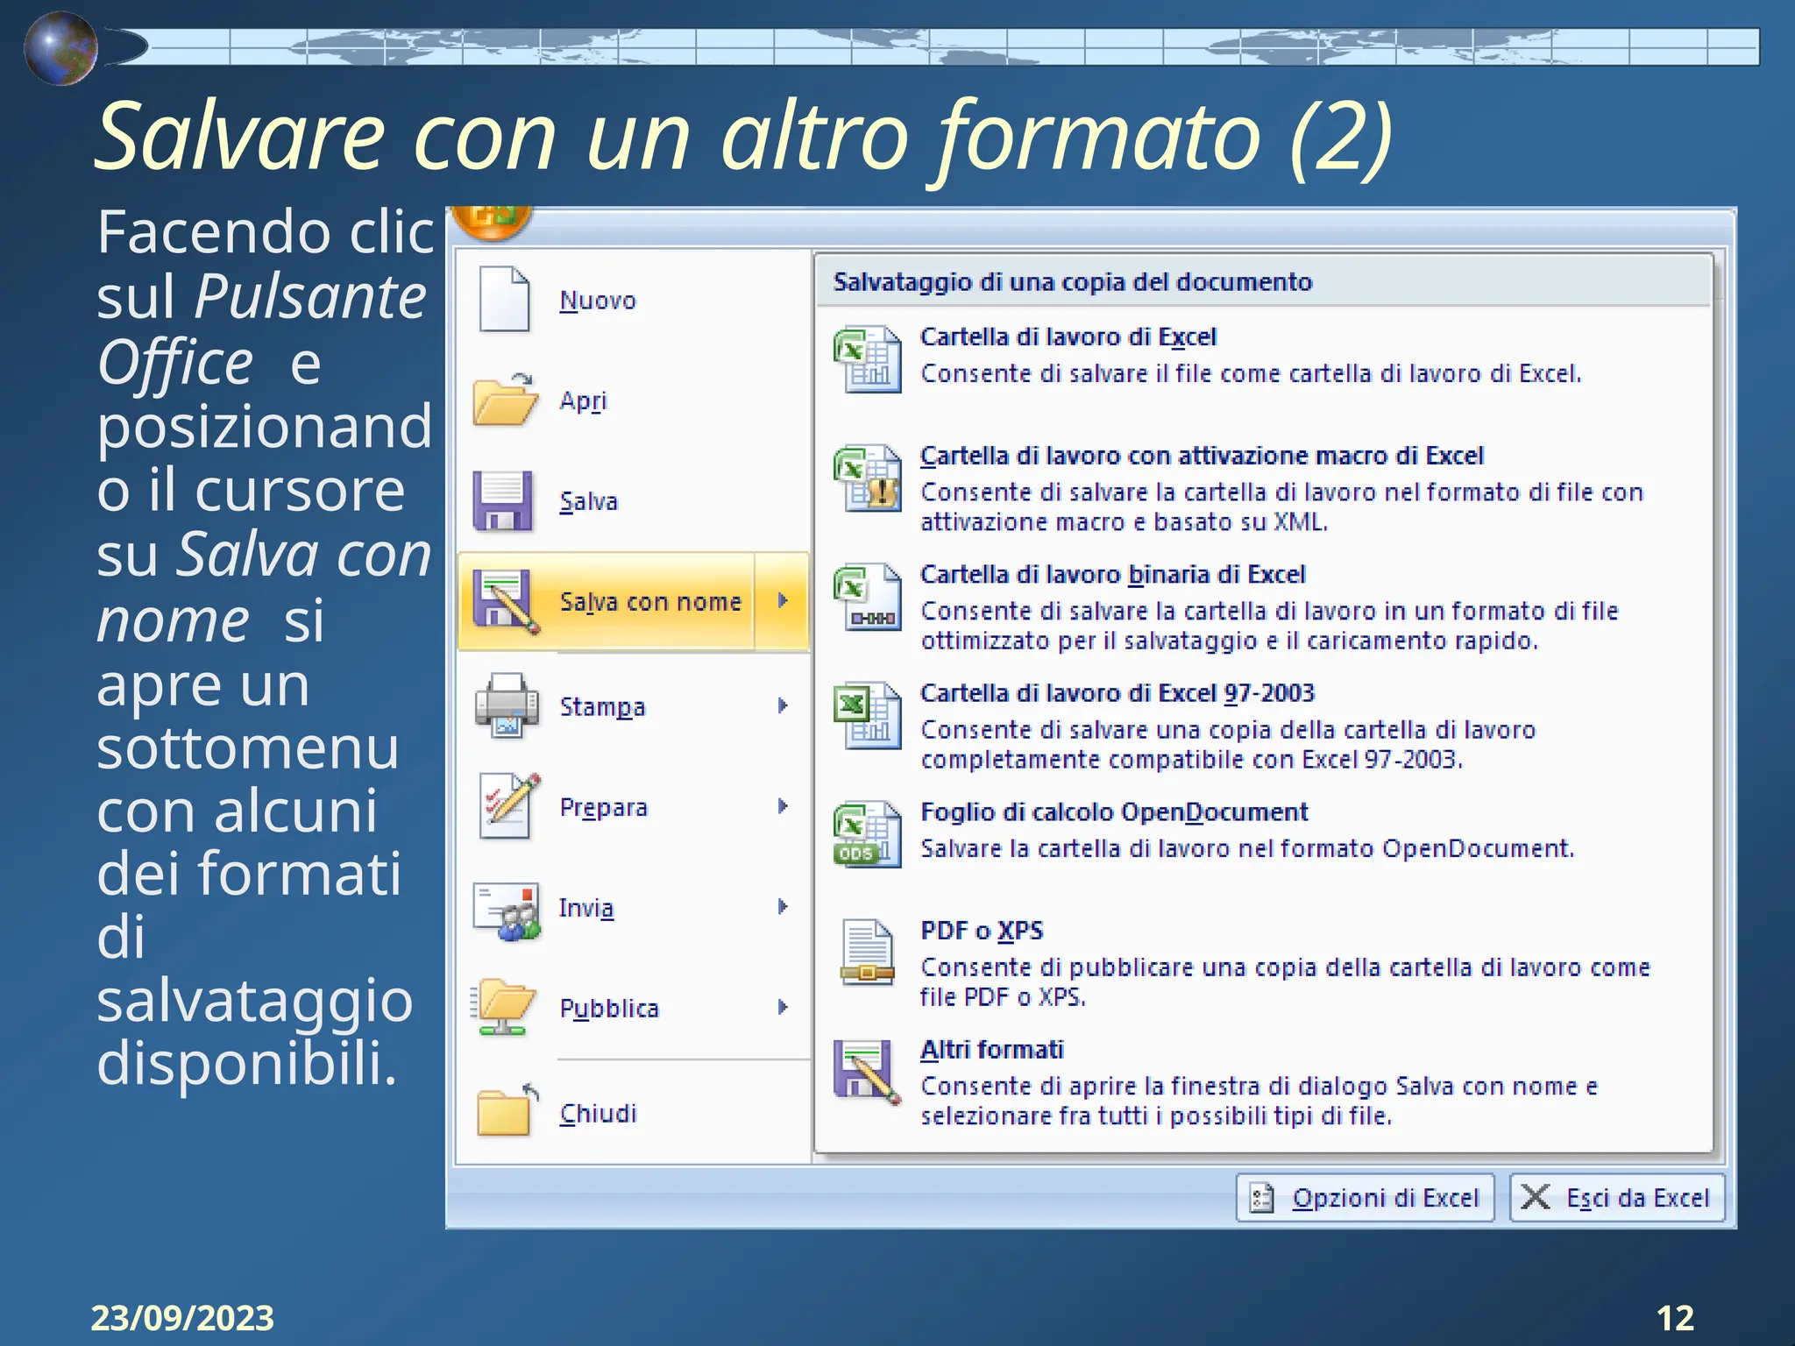This screenshot has height=1346, width=1795.
Task: Click the text 'attivazione macro e basato su XML.'
Action: pos(1125,522)
